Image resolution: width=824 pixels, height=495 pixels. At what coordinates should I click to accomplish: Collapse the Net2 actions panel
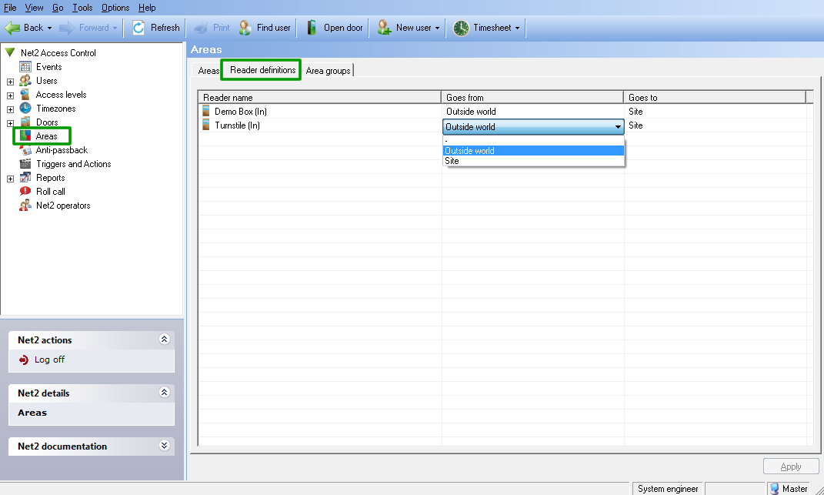(164, 339)
